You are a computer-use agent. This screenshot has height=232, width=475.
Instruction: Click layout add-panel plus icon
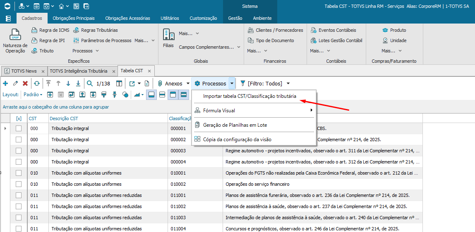pos(50,95)
